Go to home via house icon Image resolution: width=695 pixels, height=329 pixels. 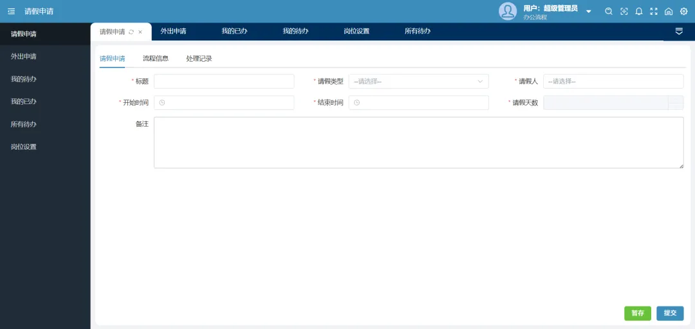669,12
